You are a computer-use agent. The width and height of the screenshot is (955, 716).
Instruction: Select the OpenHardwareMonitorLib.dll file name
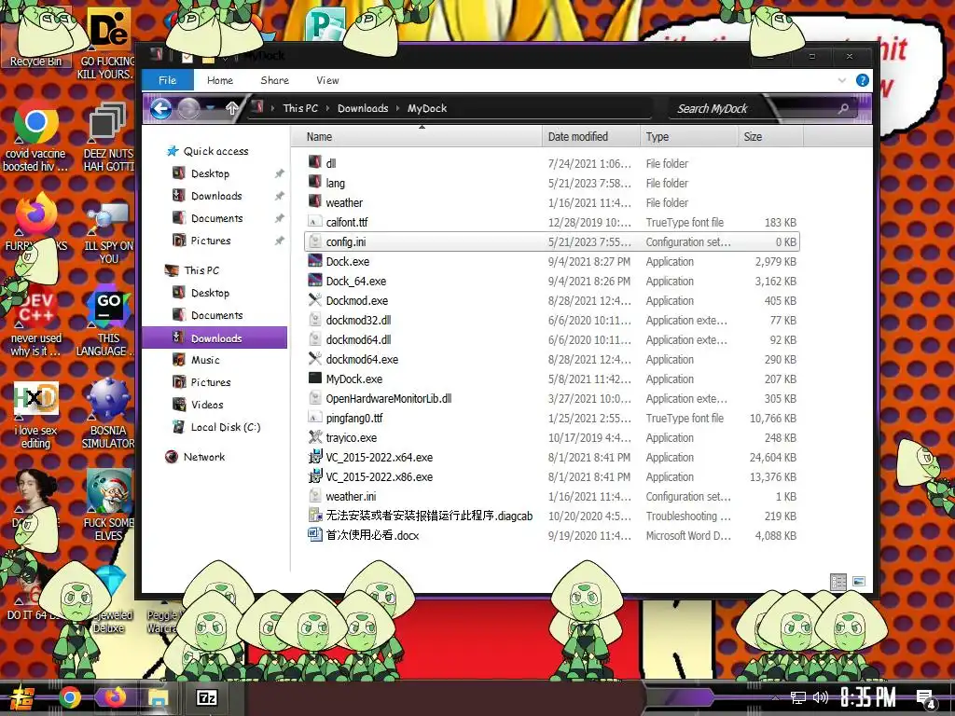(389, 399)
